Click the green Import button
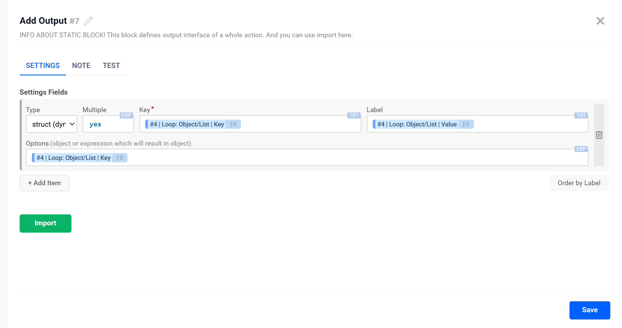 point(45,223)
